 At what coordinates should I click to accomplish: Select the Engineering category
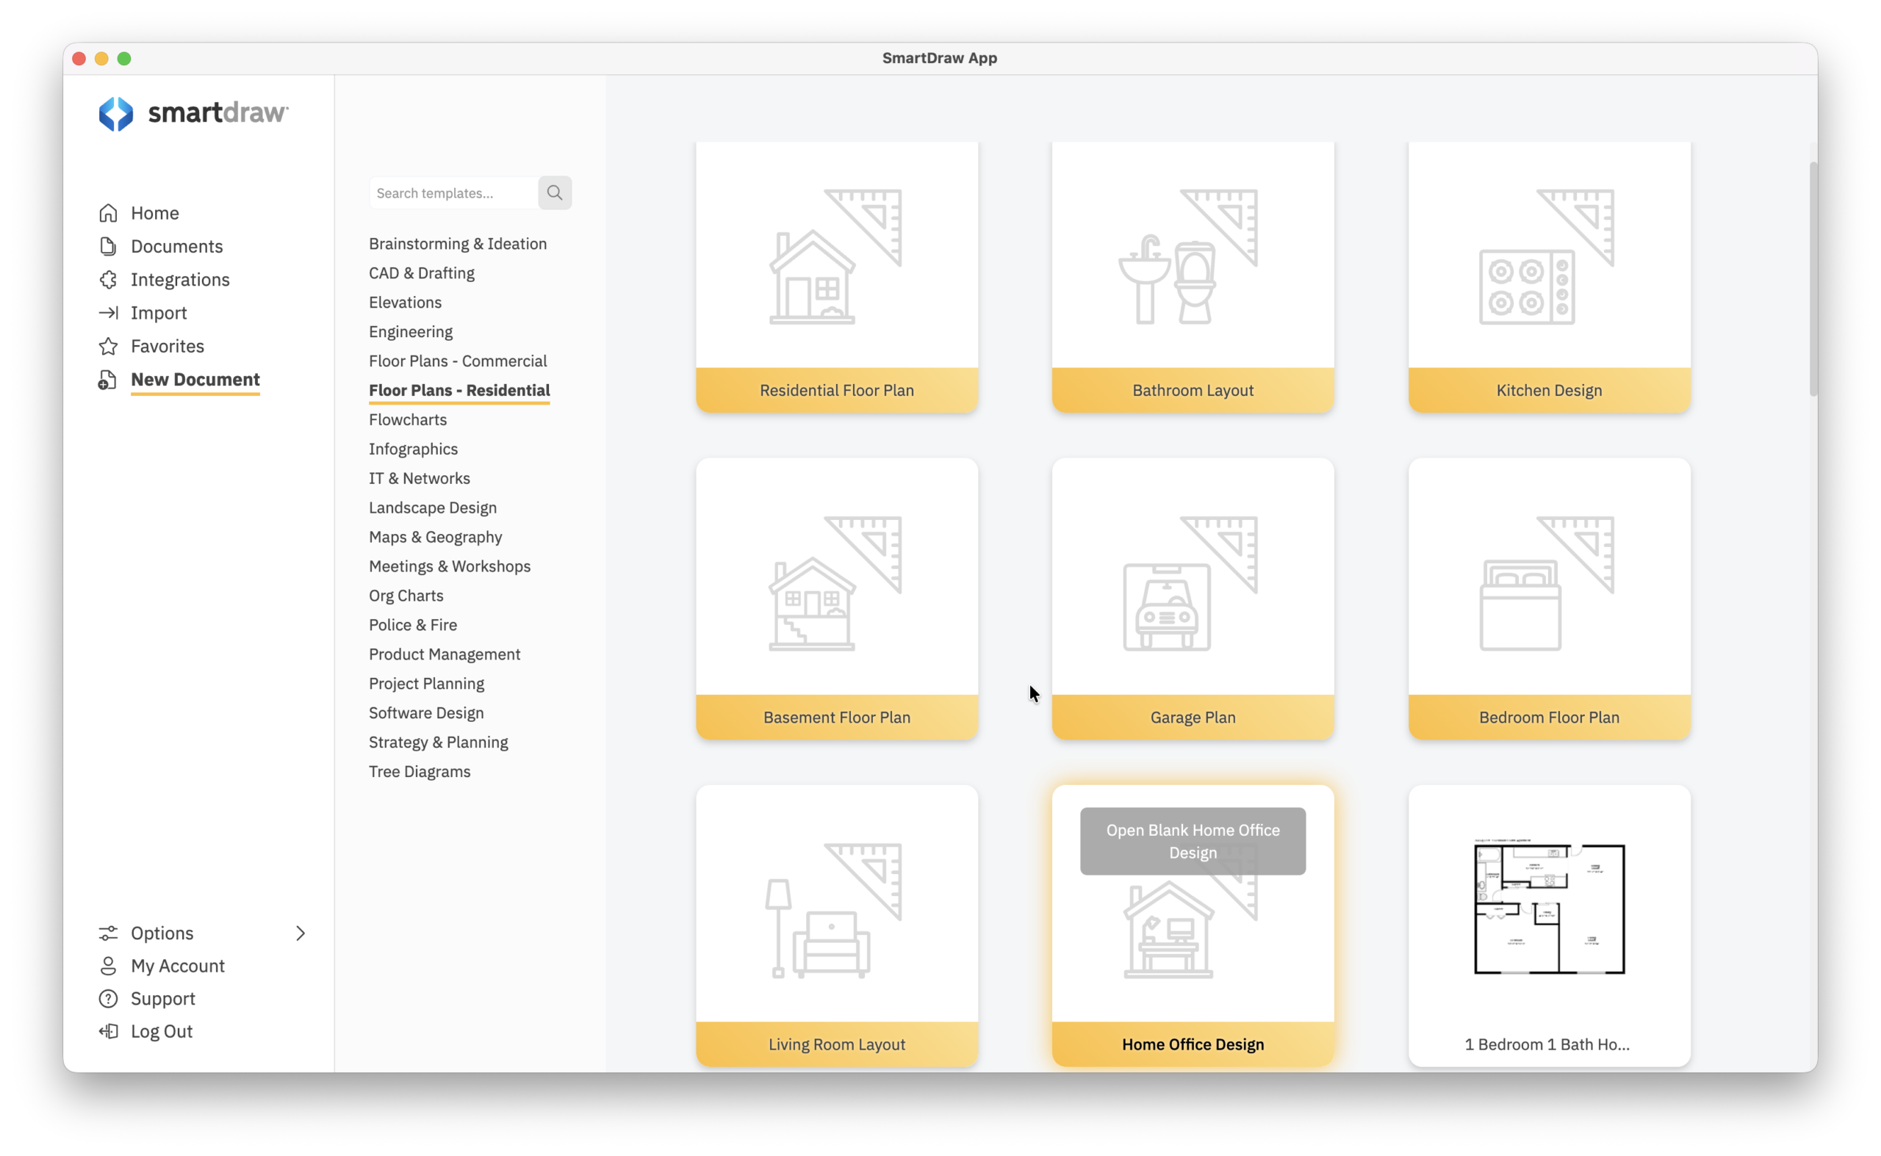pyautogui.click(x=411, y=332)
